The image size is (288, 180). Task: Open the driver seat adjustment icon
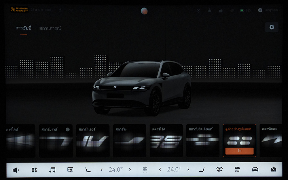[x=88, y=170]
